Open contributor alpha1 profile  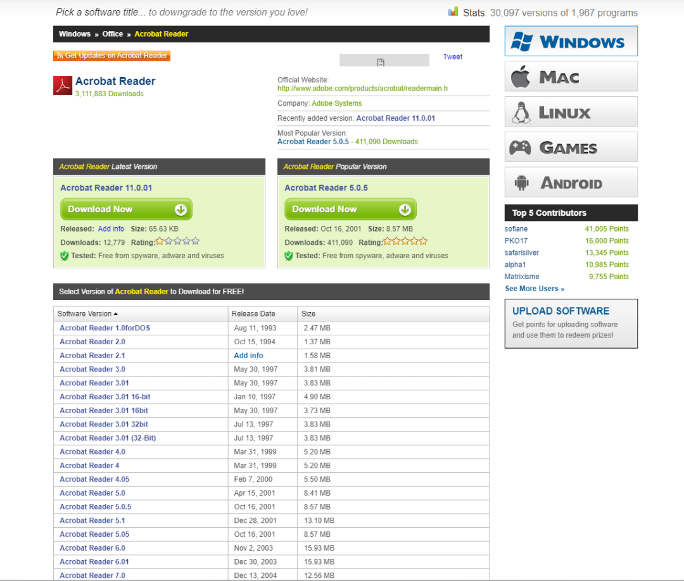click(x=515, y=265)
